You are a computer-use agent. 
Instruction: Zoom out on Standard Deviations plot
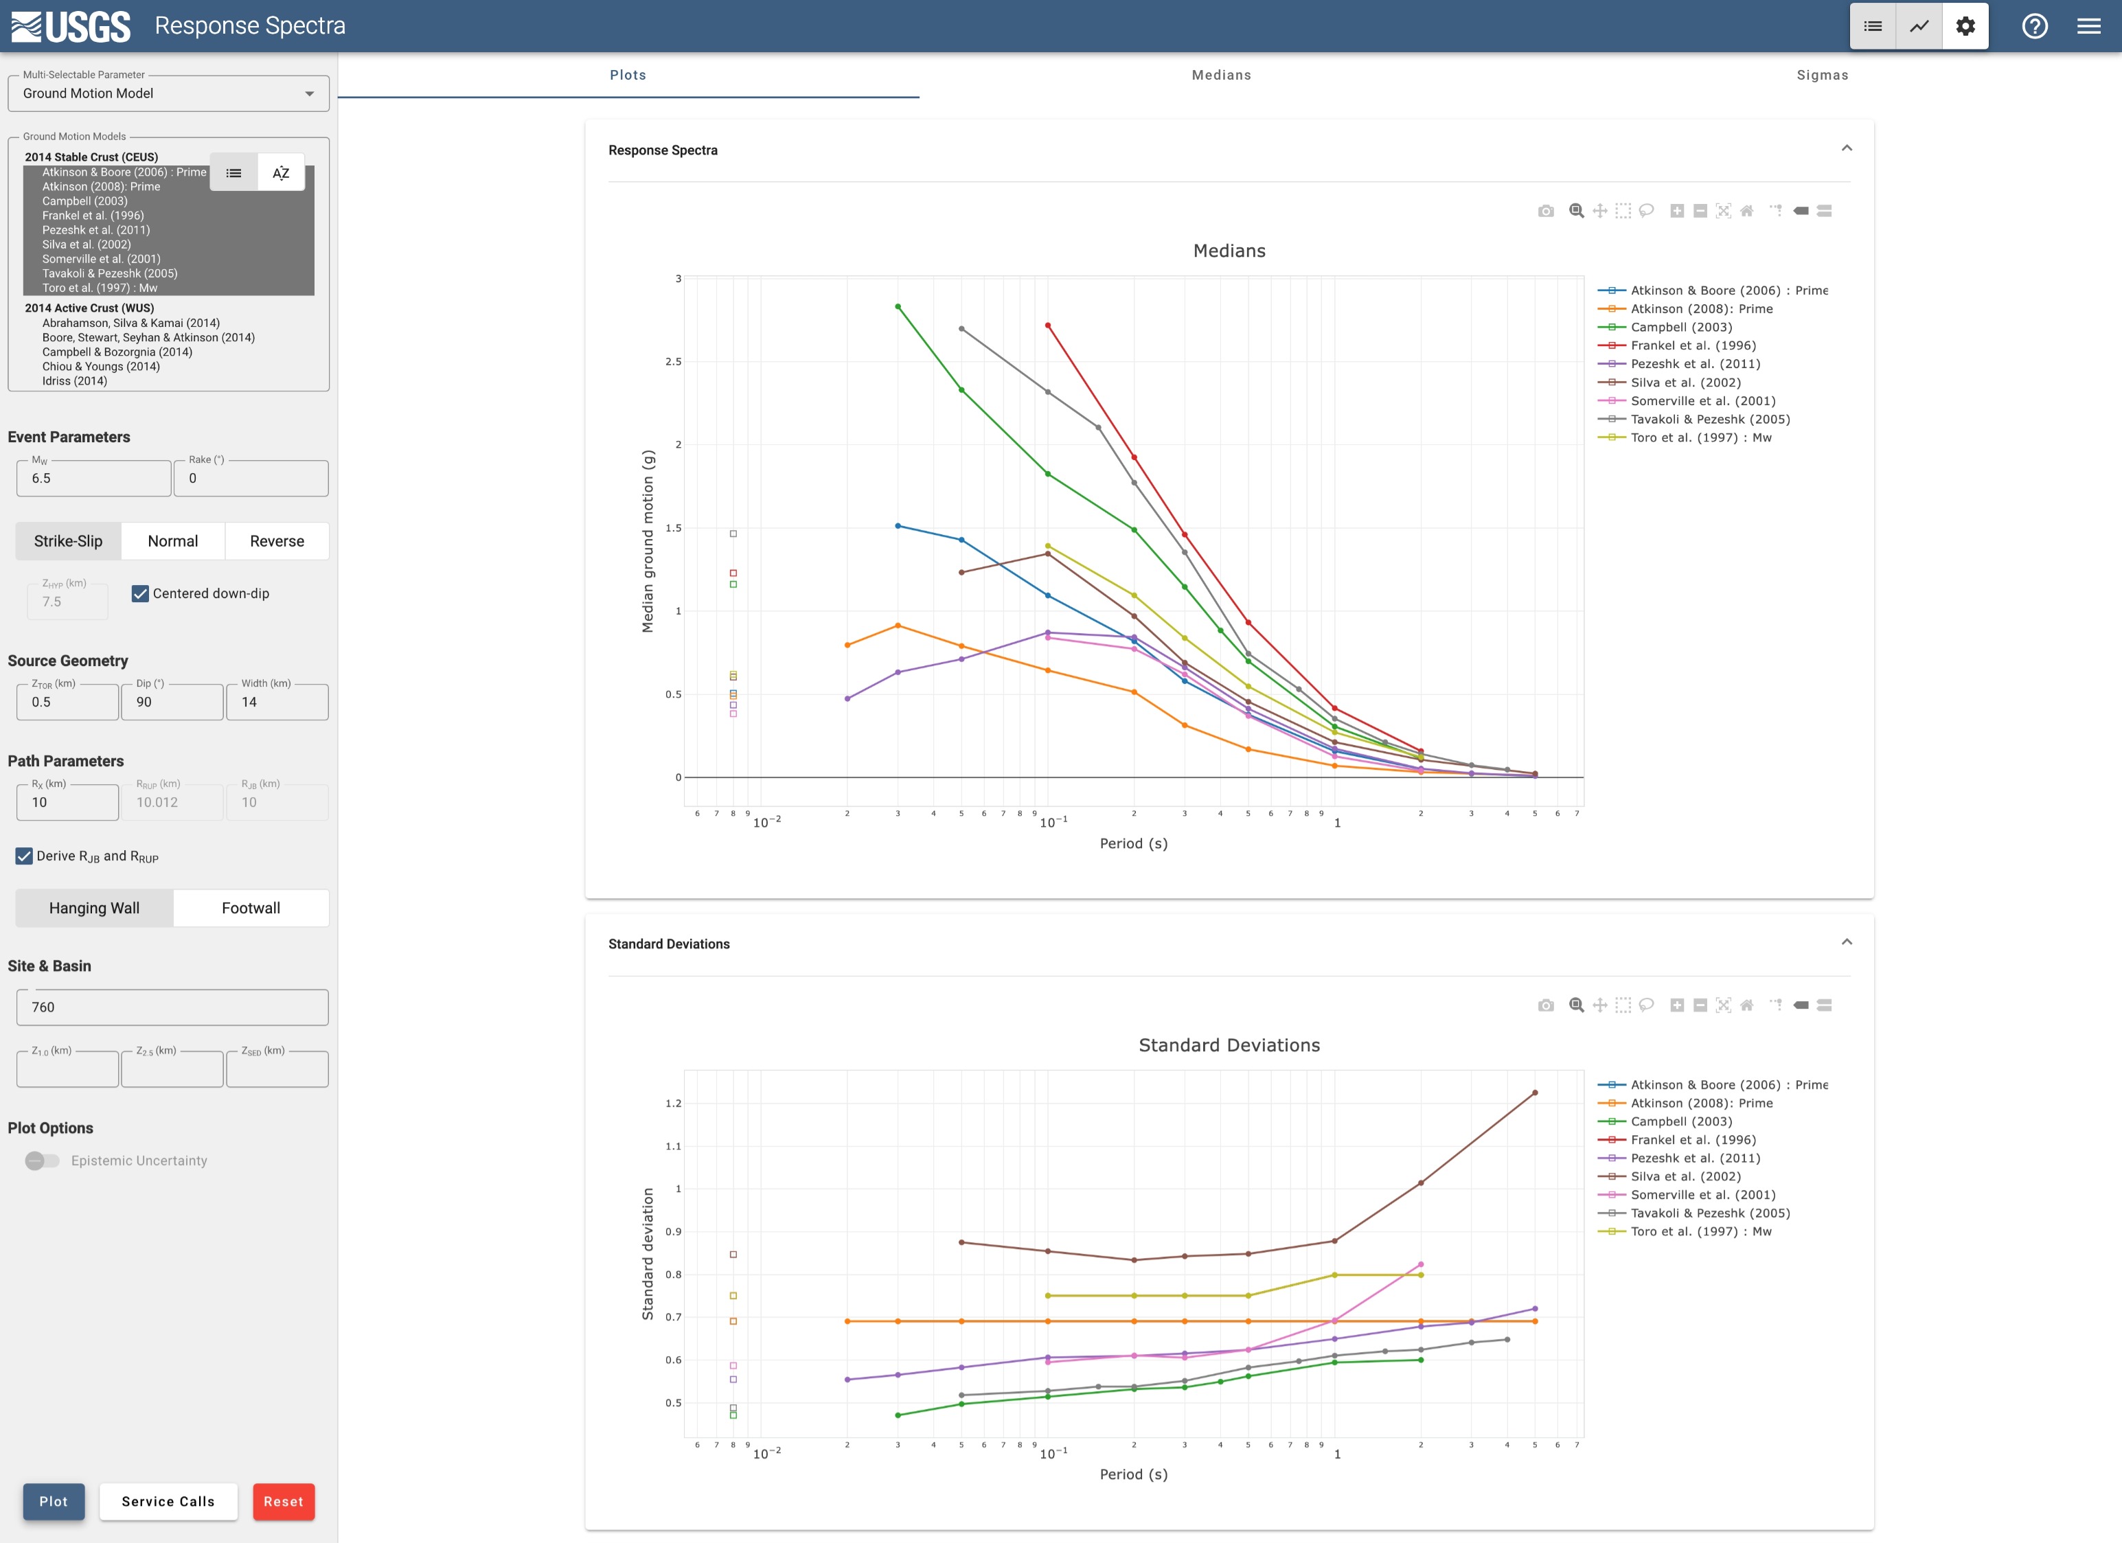tap(1700, 1006)
